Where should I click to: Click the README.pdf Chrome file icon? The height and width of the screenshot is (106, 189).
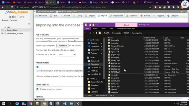[x=109, y=69]
